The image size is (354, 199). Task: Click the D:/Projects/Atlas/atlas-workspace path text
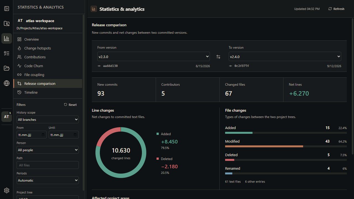[x=40, y=28]
